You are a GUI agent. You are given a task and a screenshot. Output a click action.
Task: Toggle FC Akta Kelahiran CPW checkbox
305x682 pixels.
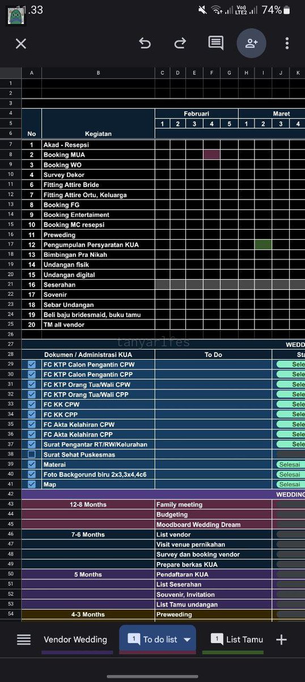tap(32, 425)
